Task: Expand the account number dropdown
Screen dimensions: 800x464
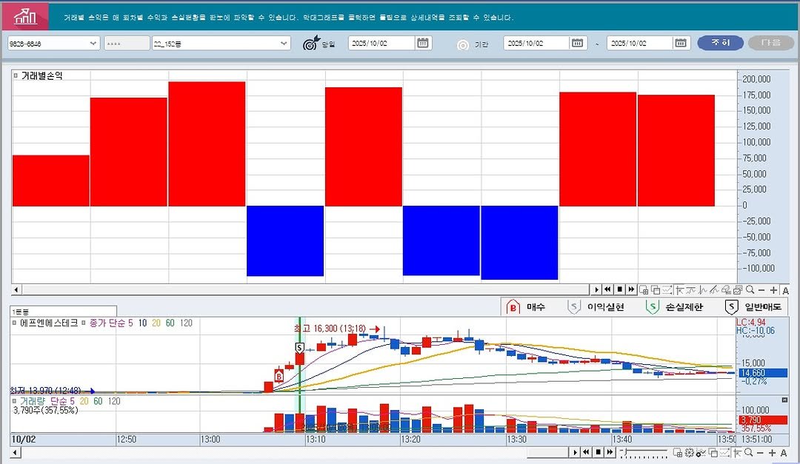Action: (x=93, y=44)
